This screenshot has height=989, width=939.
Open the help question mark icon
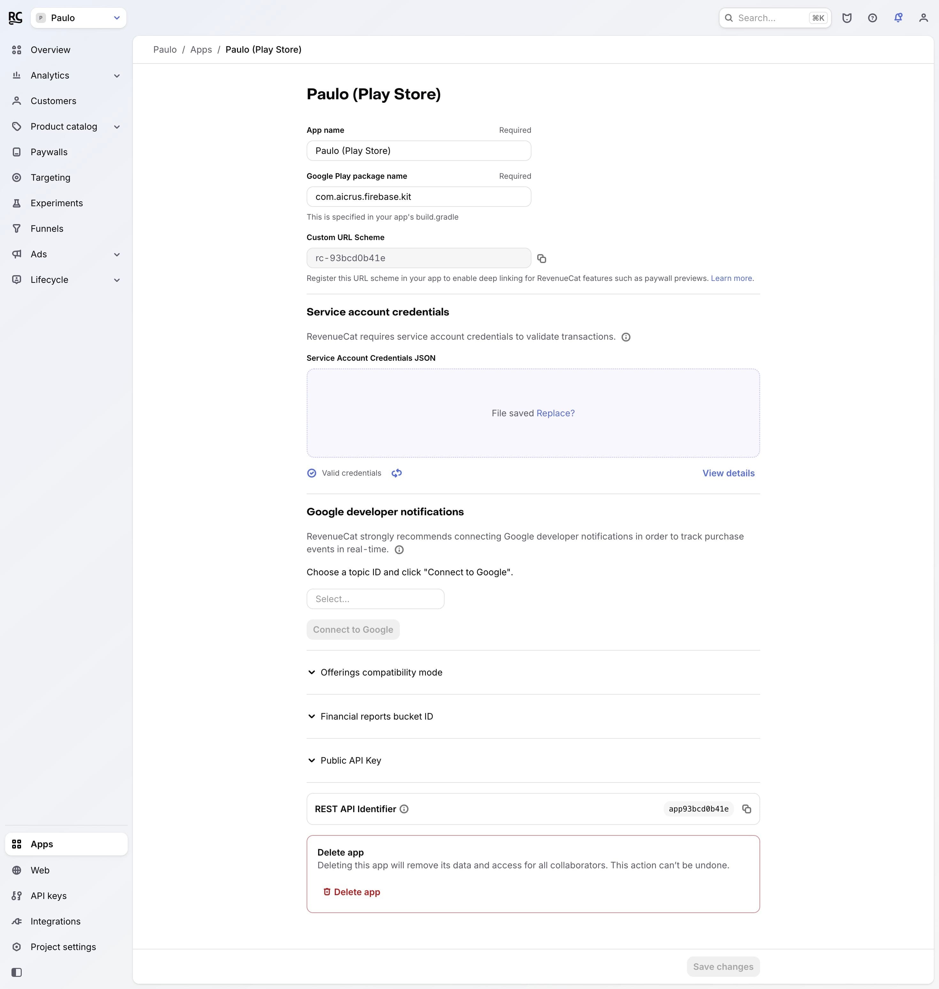[x=873, y=18]
